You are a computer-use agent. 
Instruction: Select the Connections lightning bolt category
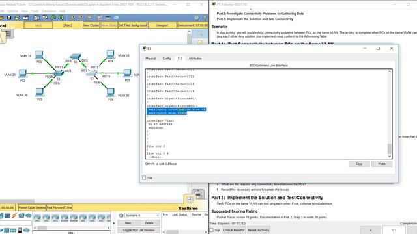[14, 216]
